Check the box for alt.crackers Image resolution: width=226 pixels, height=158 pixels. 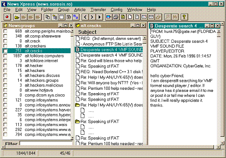click(x=5, y=46)
